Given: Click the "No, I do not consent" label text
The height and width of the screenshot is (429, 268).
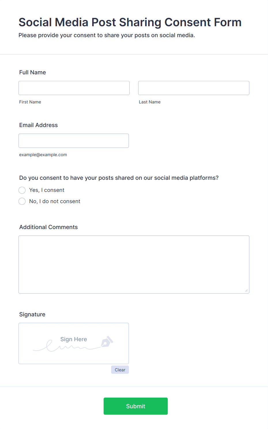Looking at the screenshot, I should [x=55, y=201].
